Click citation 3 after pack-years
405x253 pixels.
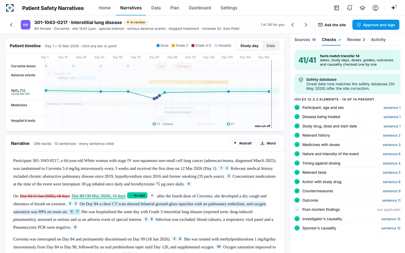pyautogui.click(x=229, y=176)
